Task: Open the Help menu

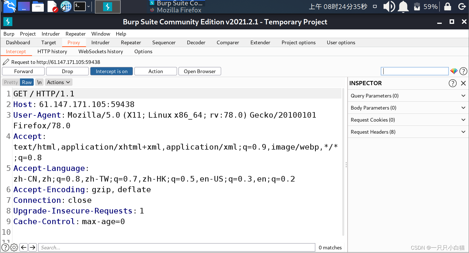Action: pyautogui.click(x=121, y=34)
